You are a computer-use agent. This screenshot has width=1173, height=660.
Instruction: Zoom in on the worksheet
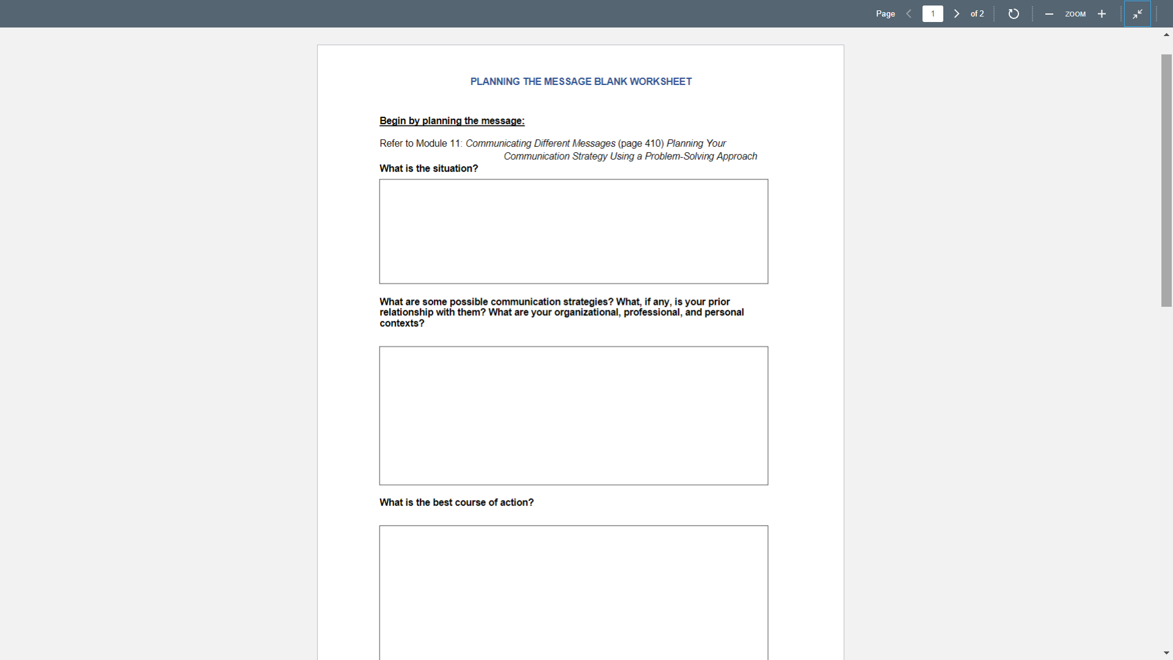1102,13
